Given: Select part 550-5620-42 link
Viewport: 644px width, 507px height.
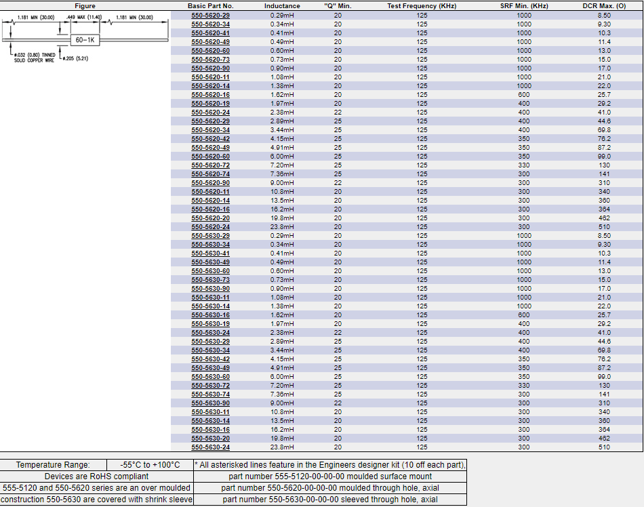Looking at the screenshot, I should pos(210,138).
